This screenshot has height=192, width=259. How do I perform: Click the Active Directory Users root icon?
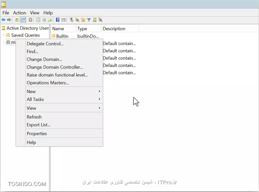(x=3, y=28)
